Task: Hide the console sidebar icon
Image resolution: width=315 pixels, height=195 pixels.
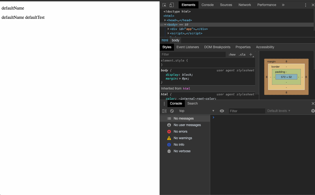Action: click(x=164, y=111)
